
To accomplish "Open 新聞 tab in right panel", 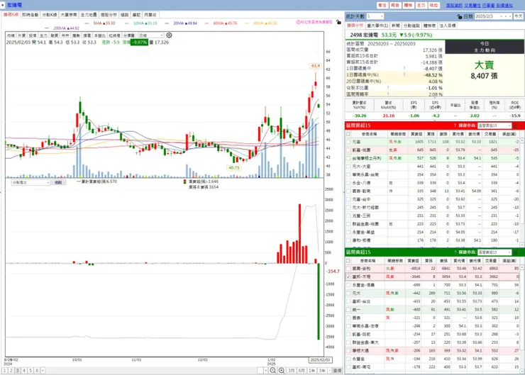I will pos(395,26).
